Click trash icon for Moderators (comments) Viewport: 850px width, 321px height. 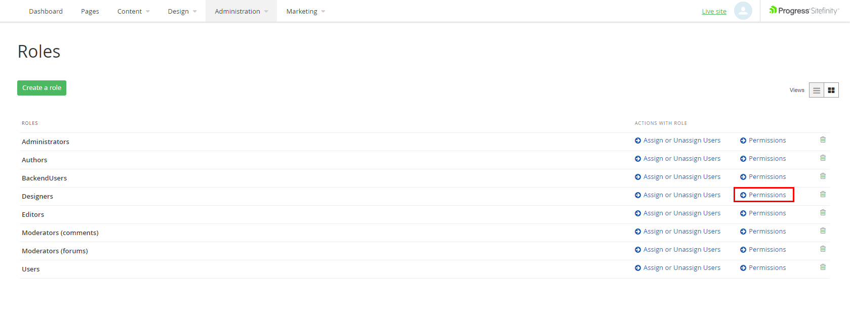[823, 231]
